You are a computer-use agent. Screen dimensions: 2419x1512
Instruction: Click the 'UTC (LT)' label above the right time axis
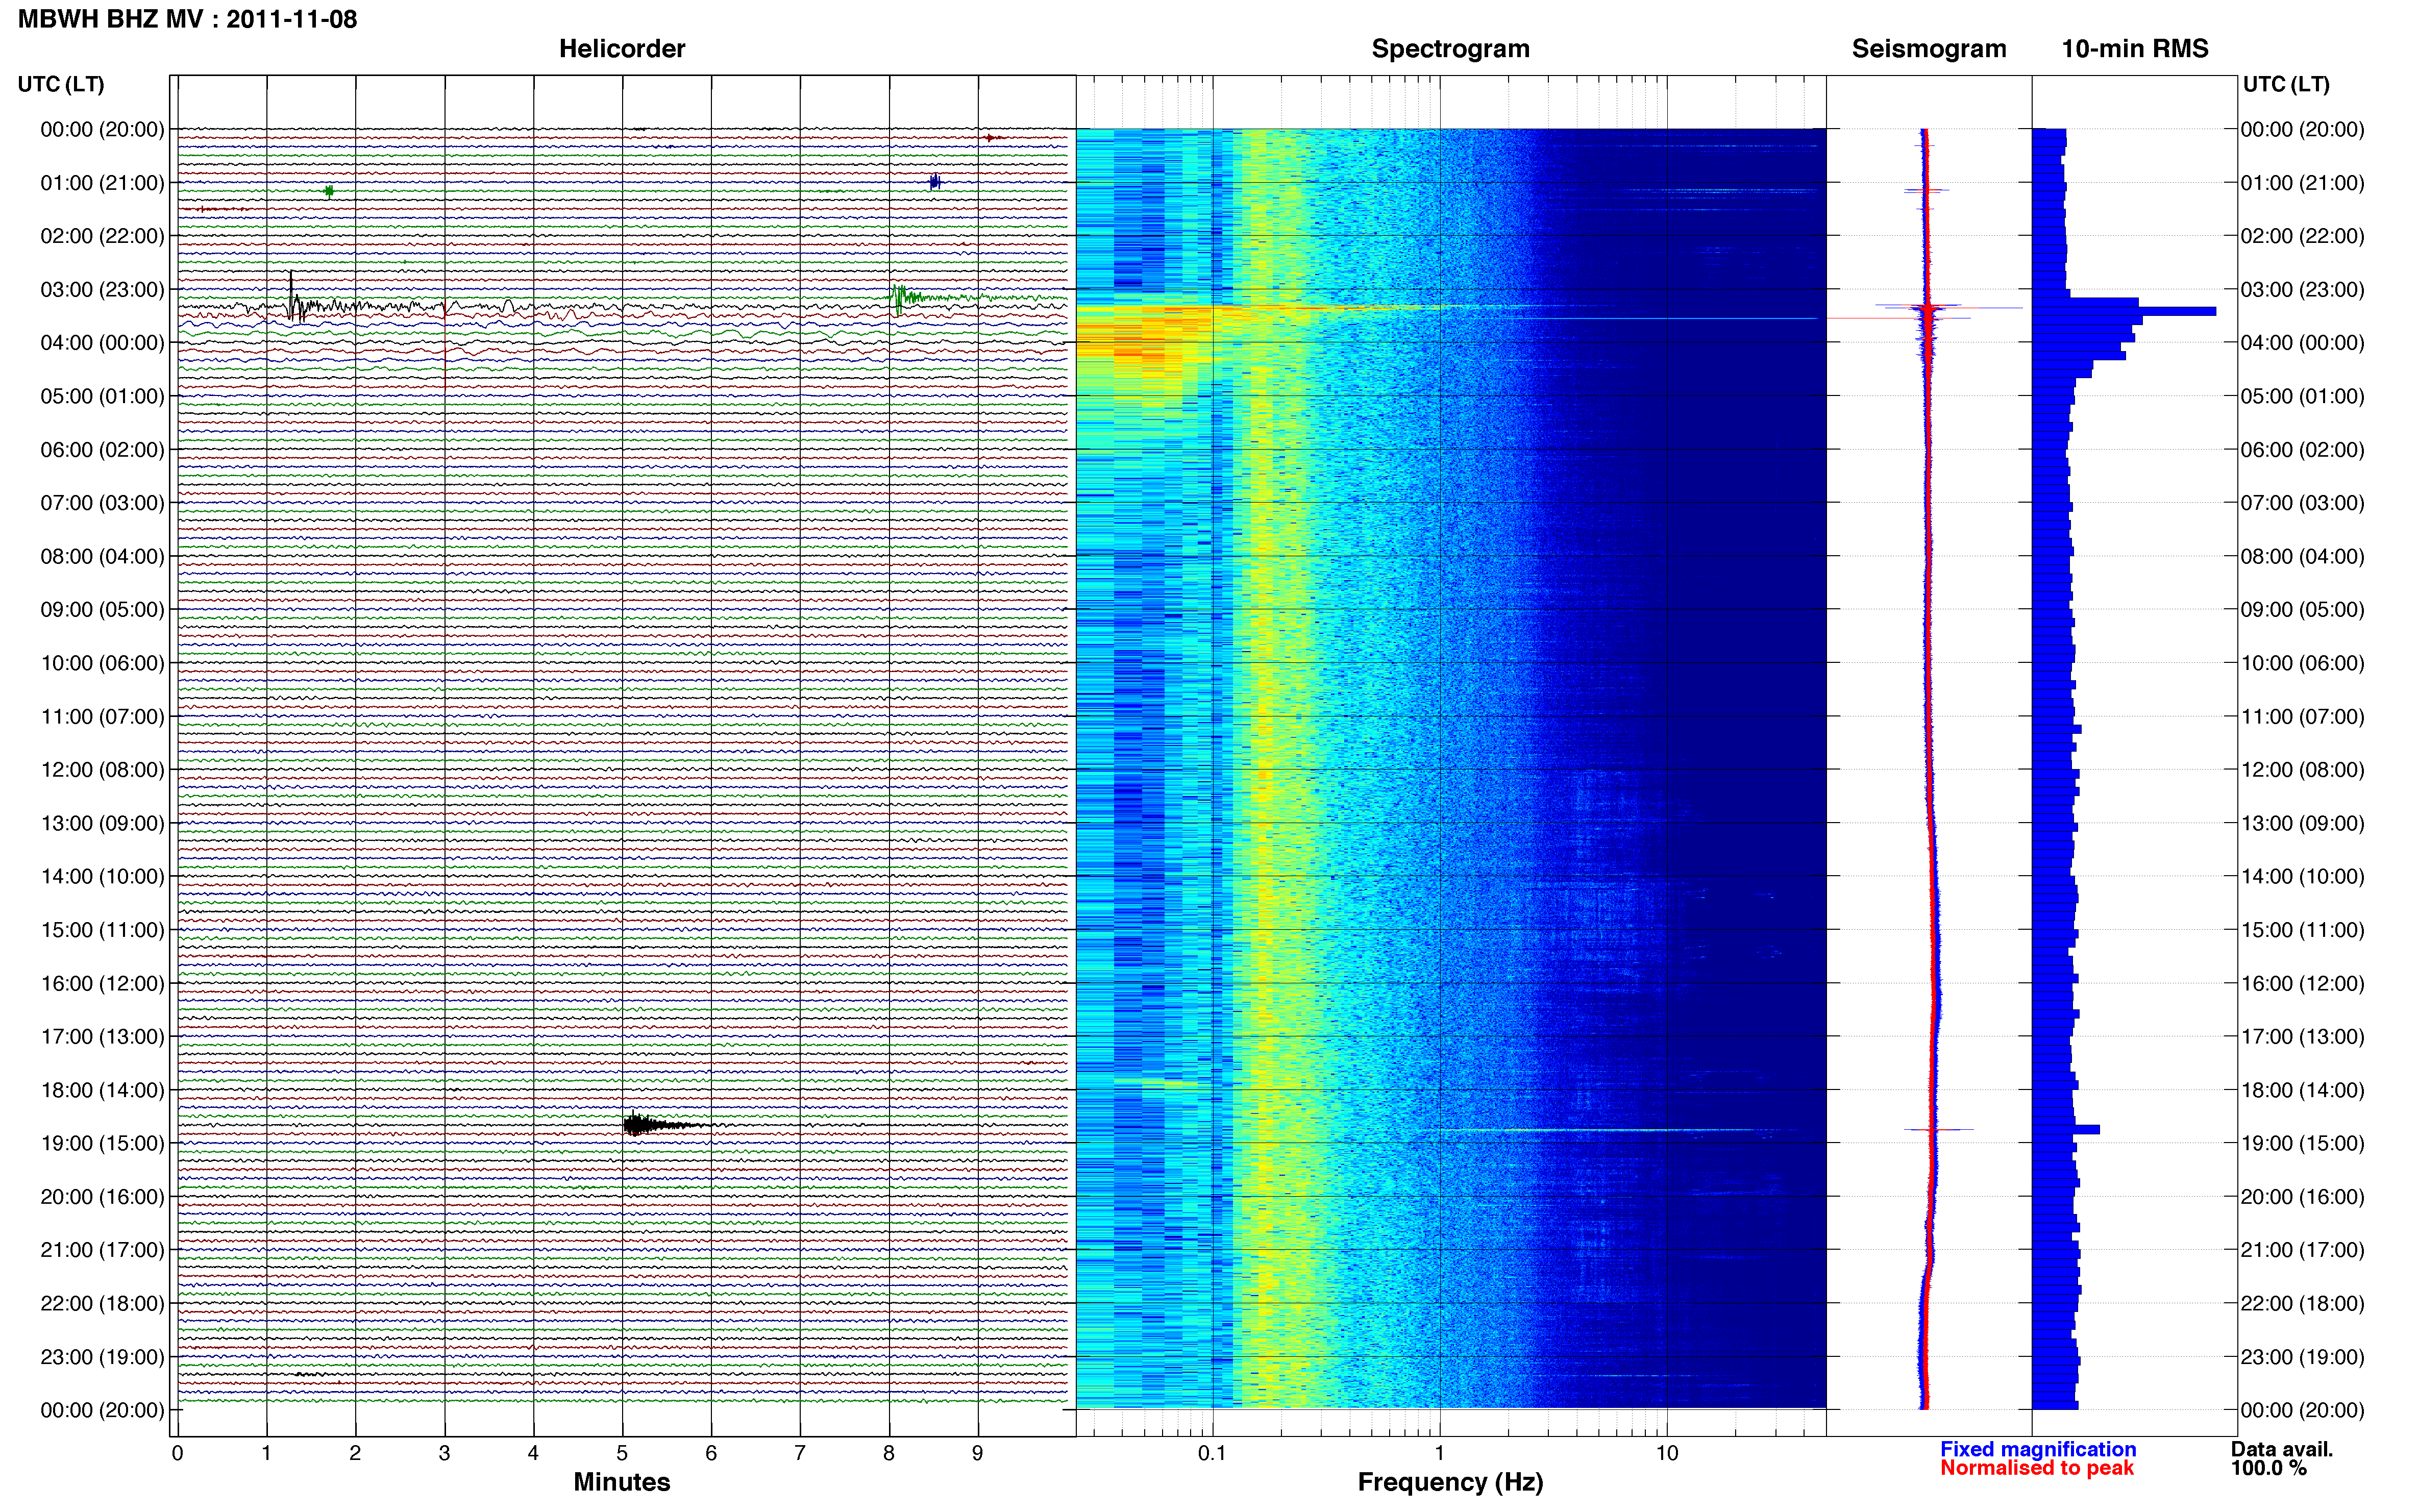tap(2286, 84)
